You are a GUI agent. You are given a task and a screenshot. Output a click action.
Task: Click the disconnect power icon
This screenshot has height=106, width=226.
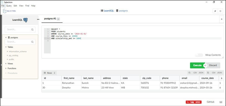tap(220, 11)
